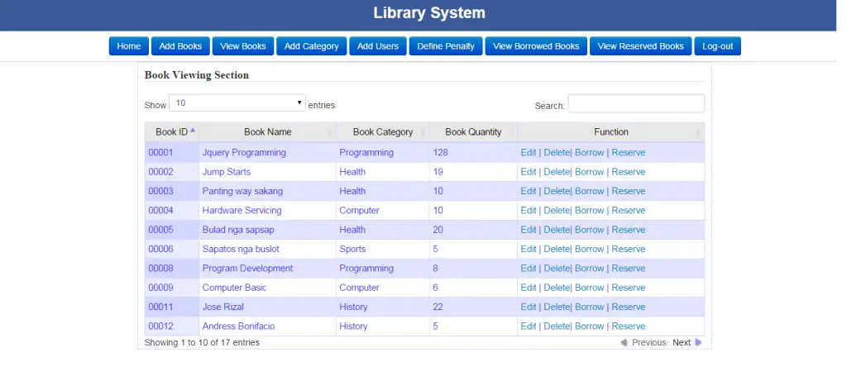This screenshot has width=847, height=386.
Task: Click inside the Search input field
Action: (x=635, y=103)
